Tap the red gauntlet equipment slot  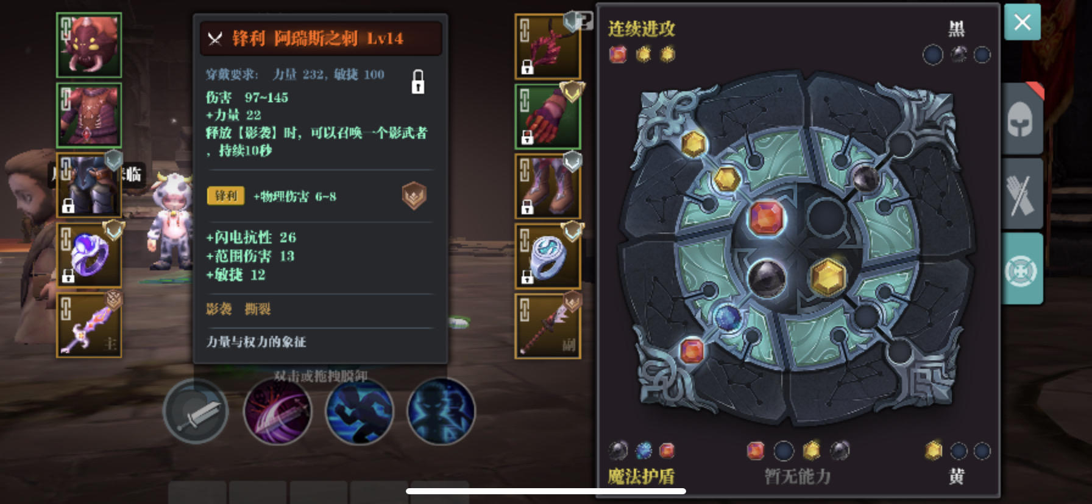pyautogui.click(x=548, y=116)
